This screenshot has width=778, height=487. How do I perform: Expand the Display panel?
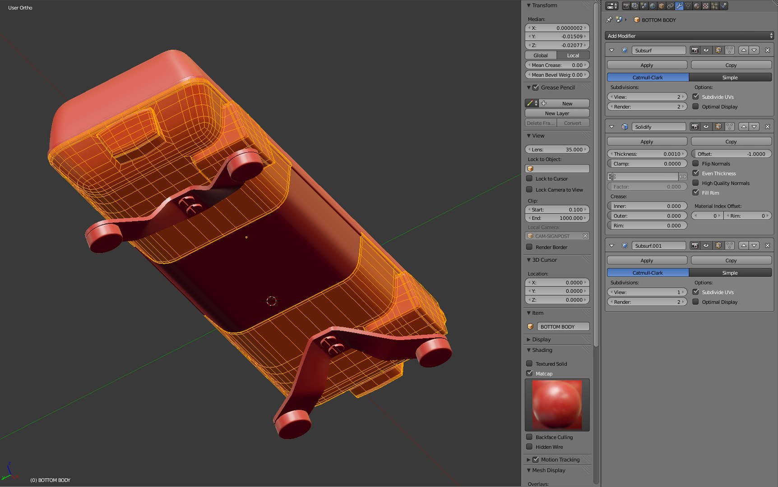click(x=529, y=340)
